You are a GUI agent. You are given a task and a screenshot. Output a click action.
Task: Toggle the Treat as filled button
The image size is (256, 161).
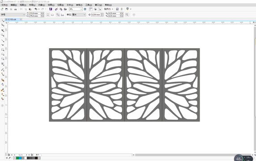(127, 15)
